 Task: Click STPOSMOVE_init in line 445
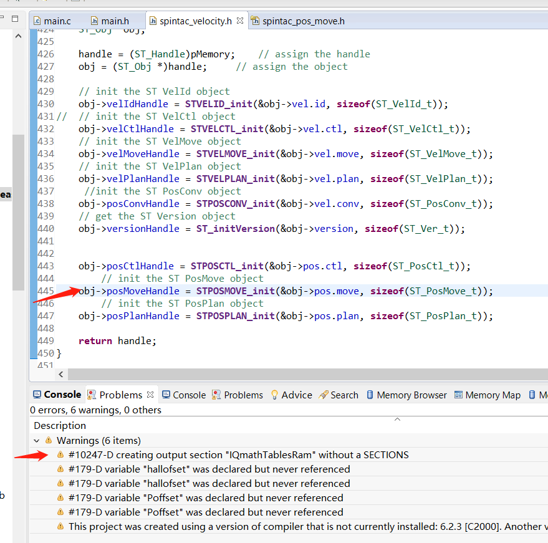pos(235,291)
